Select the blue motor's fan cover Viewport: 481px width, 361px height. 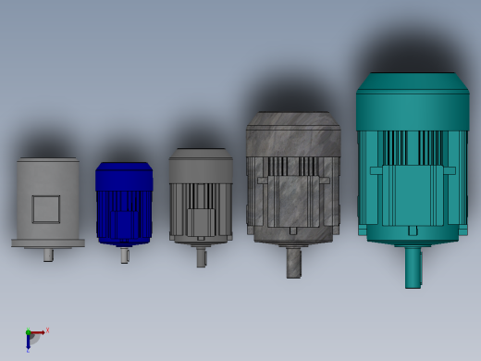coord(124,177)
